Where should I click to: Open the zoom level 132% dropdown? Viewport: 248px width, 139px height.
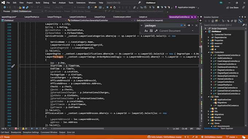9,128
